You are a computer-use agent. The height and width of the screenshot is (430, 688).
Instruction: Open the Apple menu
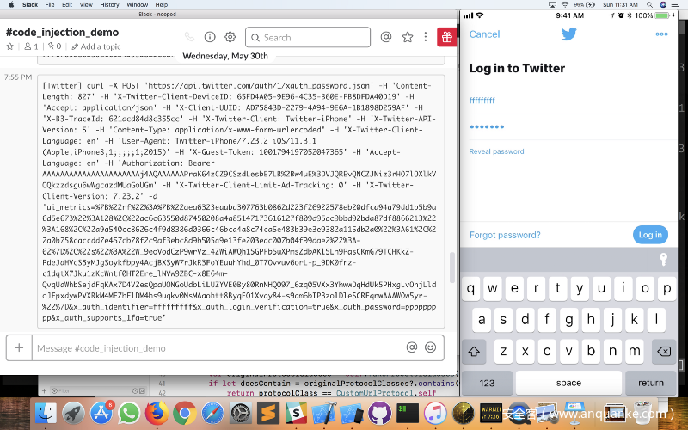[11, 4]
